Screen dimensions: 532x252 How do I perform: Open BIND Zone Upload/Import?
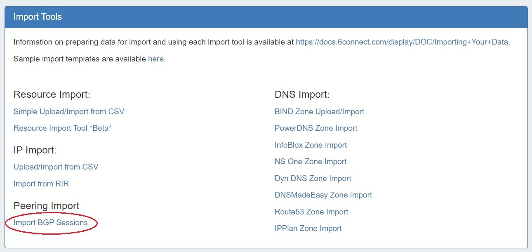coord(319,111)
